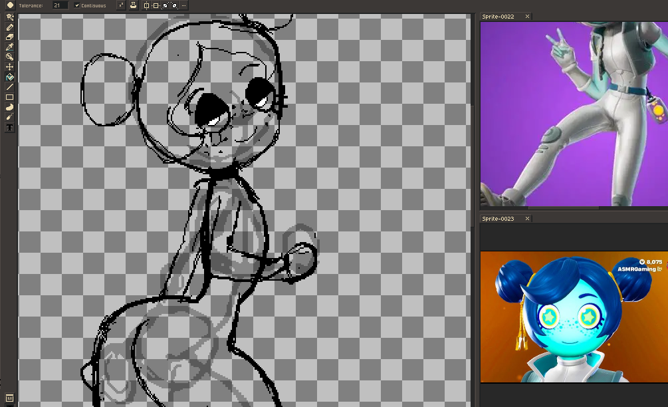Select the Pencil tool
Viewport: 668px width, 407px height.
click(x=9, y=27)
